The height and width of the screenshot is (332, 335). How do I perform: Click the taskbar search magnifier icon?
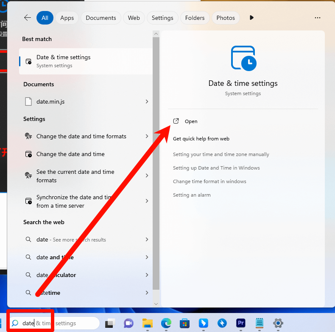[x=15, y=323]
